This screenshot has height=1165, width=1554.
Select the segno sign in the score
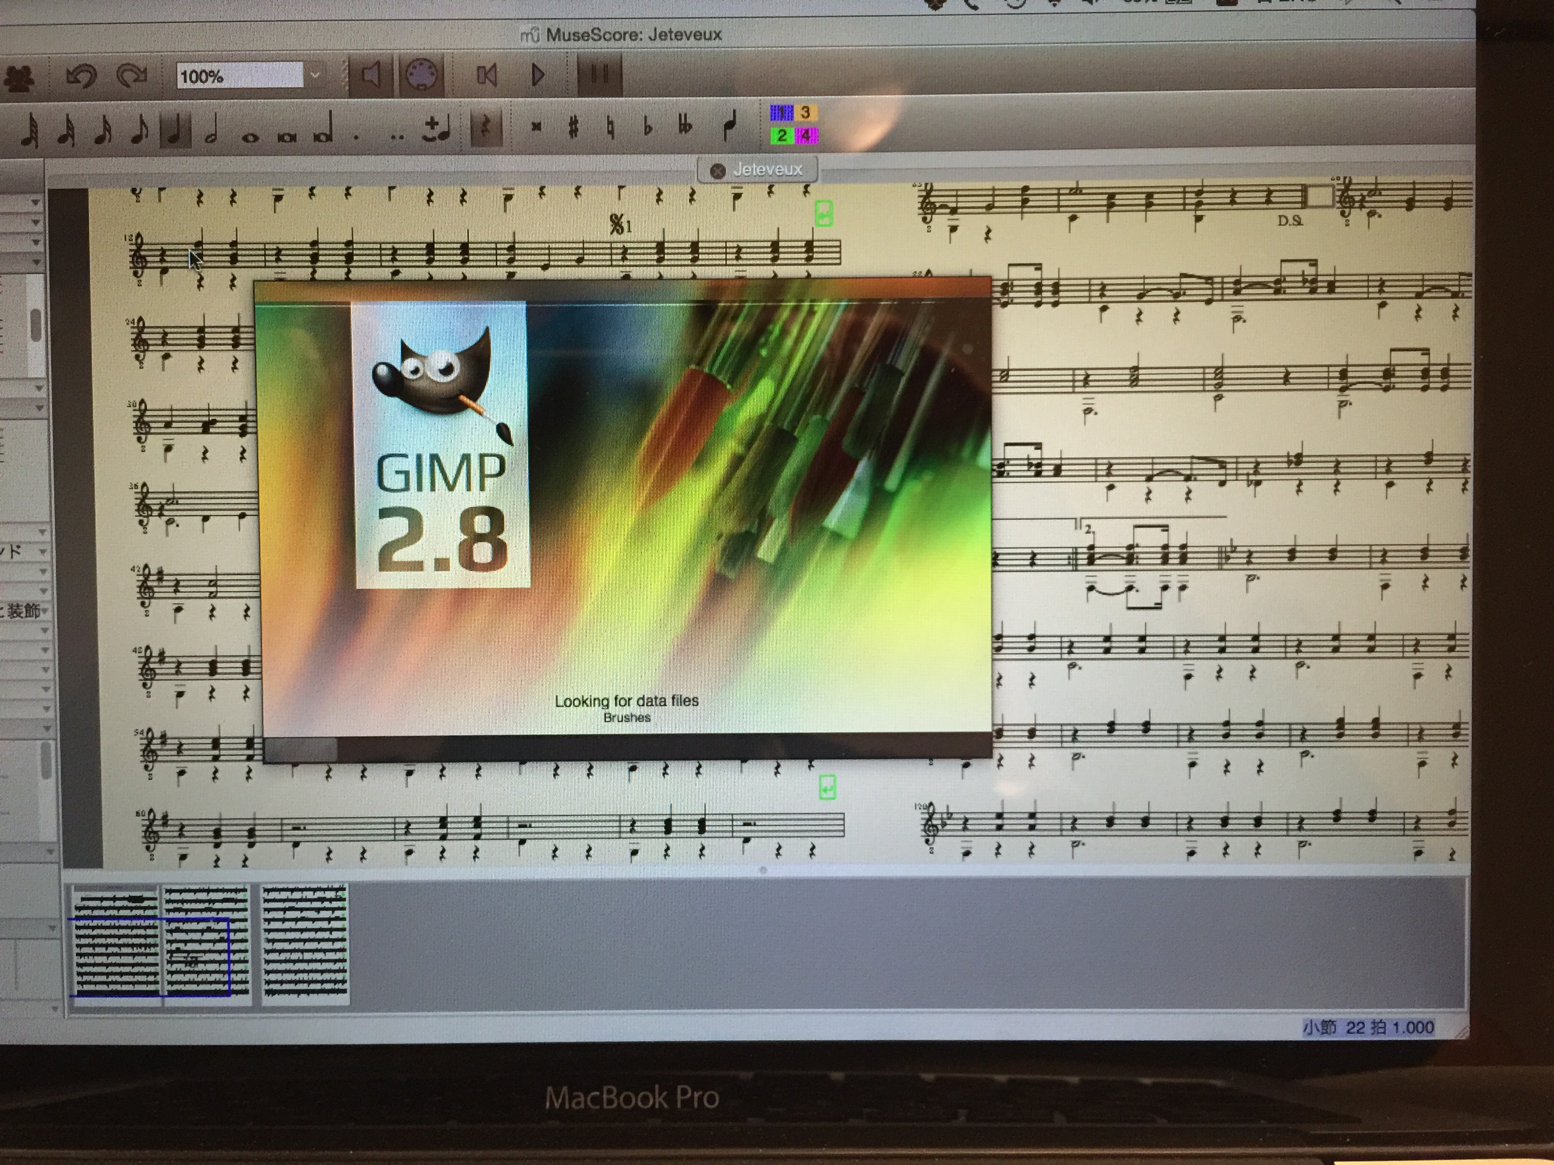[621, 225]
